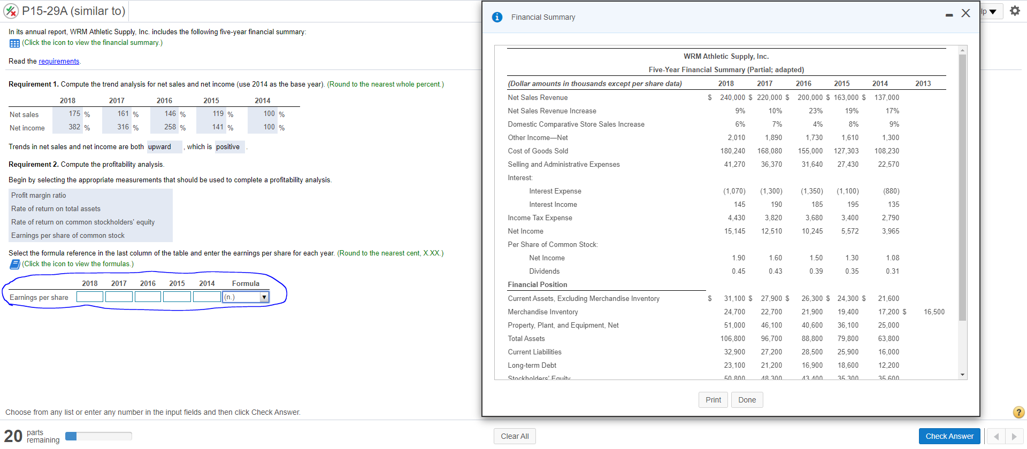Open the Formula dropdown for earnings per share

click(x=246, y=297)
